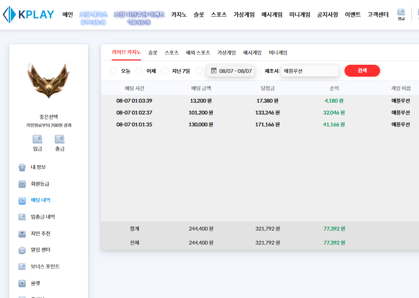Click the 알림 센터 chat icon
The height and width of the screenshot is (298, 419).
tap(22, 250)
